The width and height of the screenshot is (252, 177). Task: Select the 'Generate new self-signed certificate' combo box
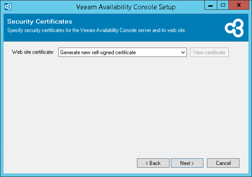pos(123,52)
